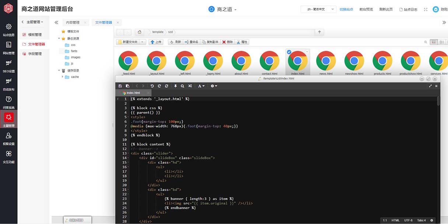
Task: Open 网站管理 in the dark sidebar
Action: point(8,48)
